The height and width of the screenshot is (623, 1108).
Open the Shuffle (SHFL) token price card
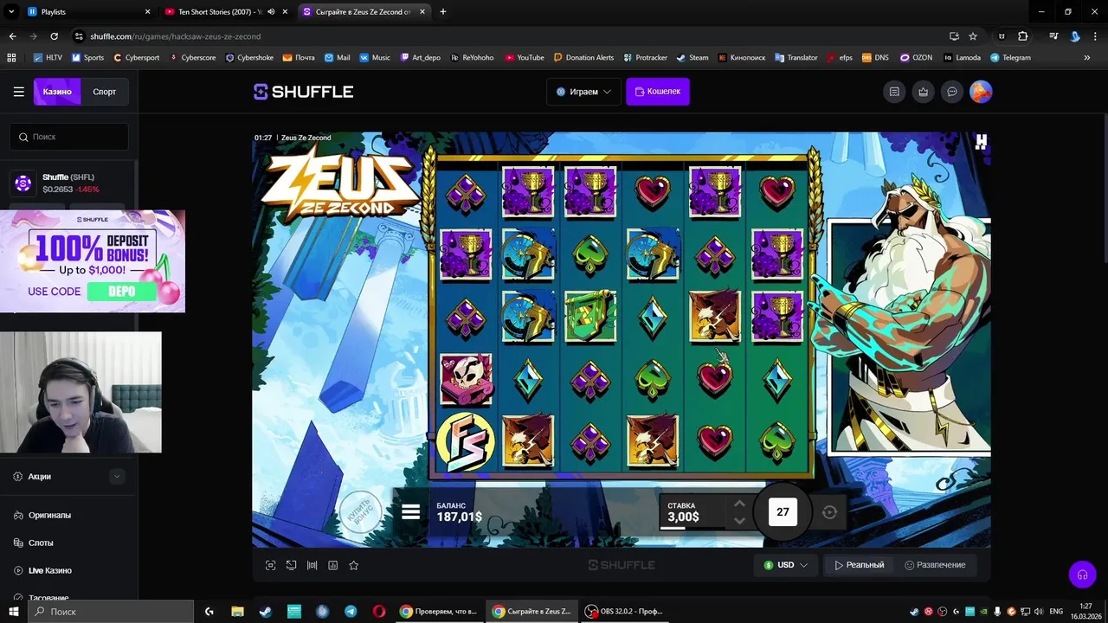(x=69, y=183)
